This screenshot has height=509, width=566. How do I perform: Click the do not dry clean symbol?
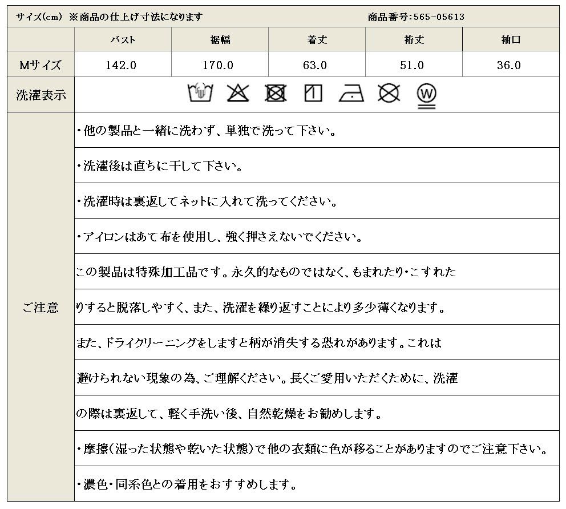pos(389,93)
